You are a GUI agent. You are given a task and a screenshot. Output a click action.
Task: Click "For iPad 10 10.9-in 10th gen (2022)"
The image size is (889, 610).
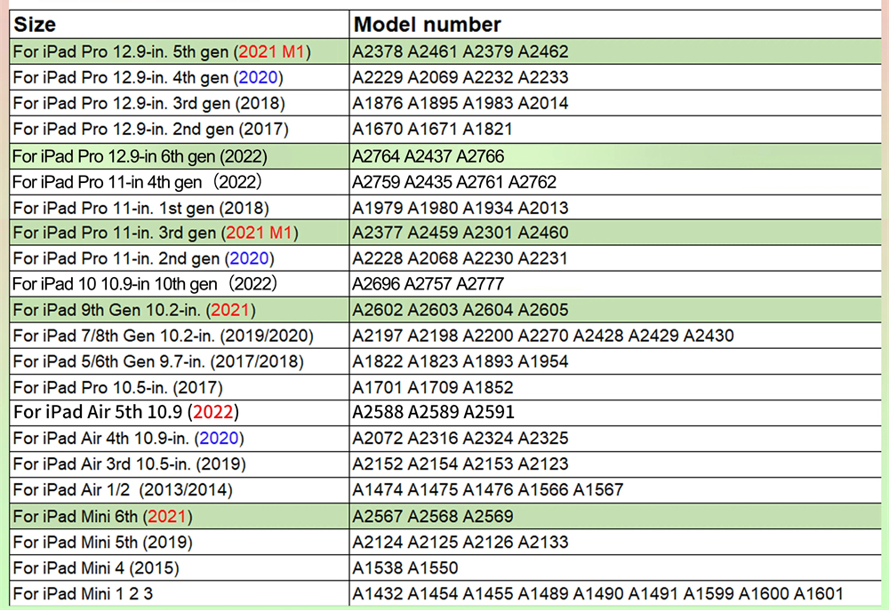(x=145, y=284)
